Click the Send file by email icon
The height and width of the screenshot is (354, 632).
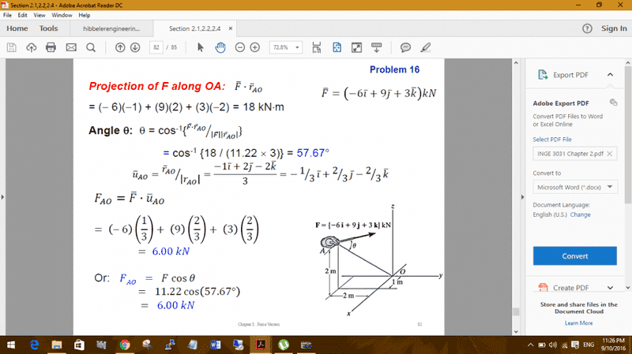click(x=70, y=47)
